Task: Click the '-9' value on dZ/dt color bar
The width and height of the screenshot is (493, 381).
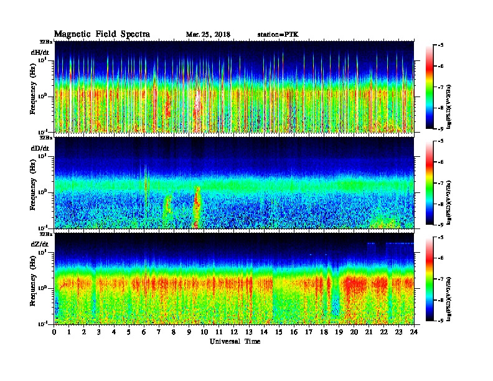Action: [x=441, y=321]
